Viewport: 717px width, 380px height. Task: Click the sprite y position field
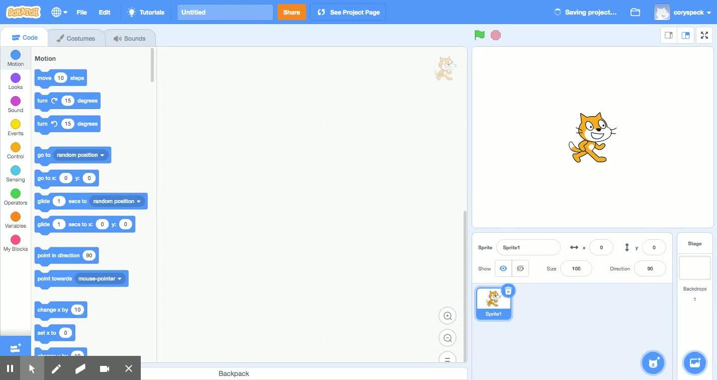654,247
